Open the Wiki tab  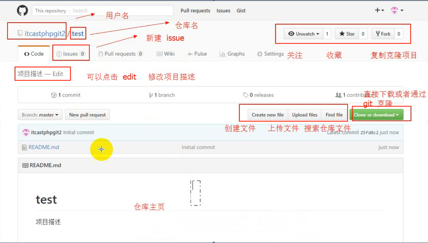tap(166, 54)
